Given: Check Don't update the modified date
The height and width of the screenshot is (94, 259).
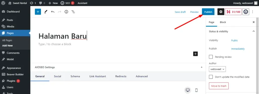Looking at the screenshot, I should point(211,77).
